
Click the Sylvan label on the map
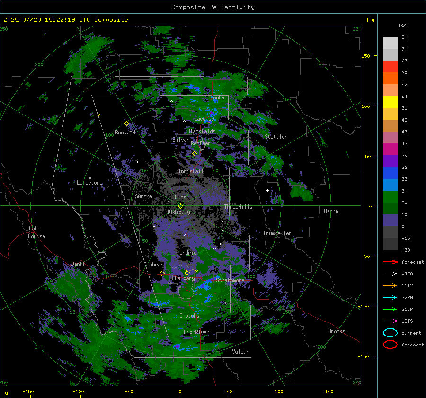pyautogui.click(x=181, y=140)
